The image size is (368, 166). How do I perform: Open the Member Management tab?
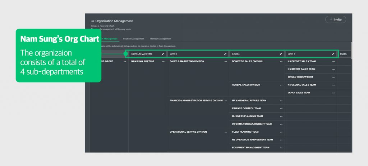(160, 39)
